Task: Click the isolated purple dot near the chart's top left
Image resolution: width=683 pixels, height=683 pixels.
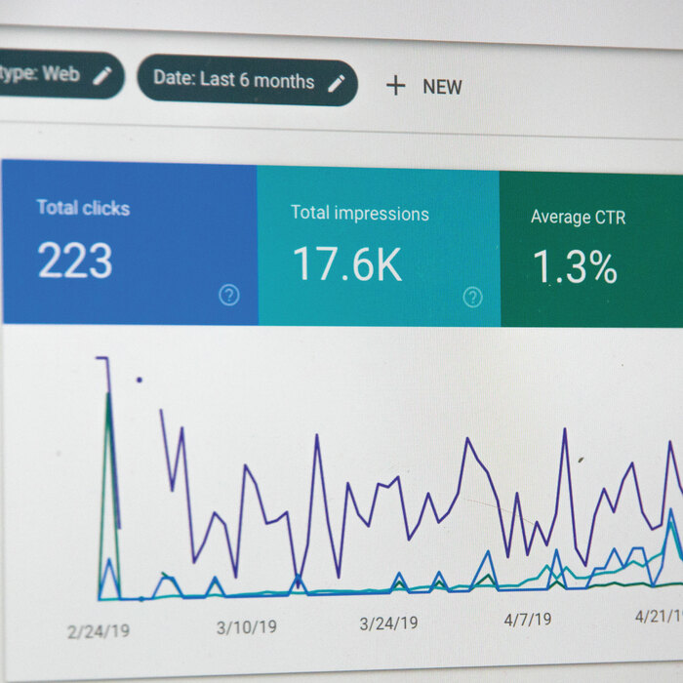Action: point(139,380)
